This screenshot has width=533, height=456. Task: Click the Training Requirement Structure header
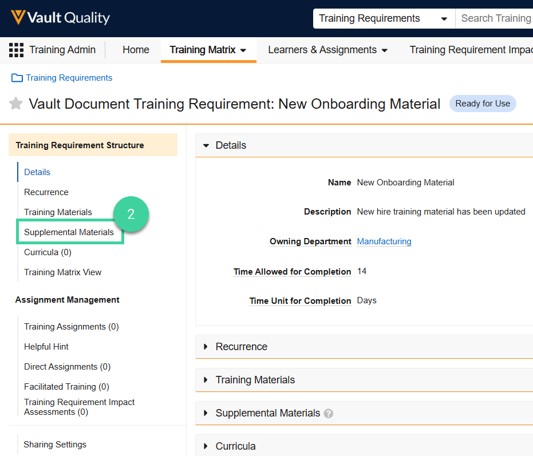[x=93, y=145]
